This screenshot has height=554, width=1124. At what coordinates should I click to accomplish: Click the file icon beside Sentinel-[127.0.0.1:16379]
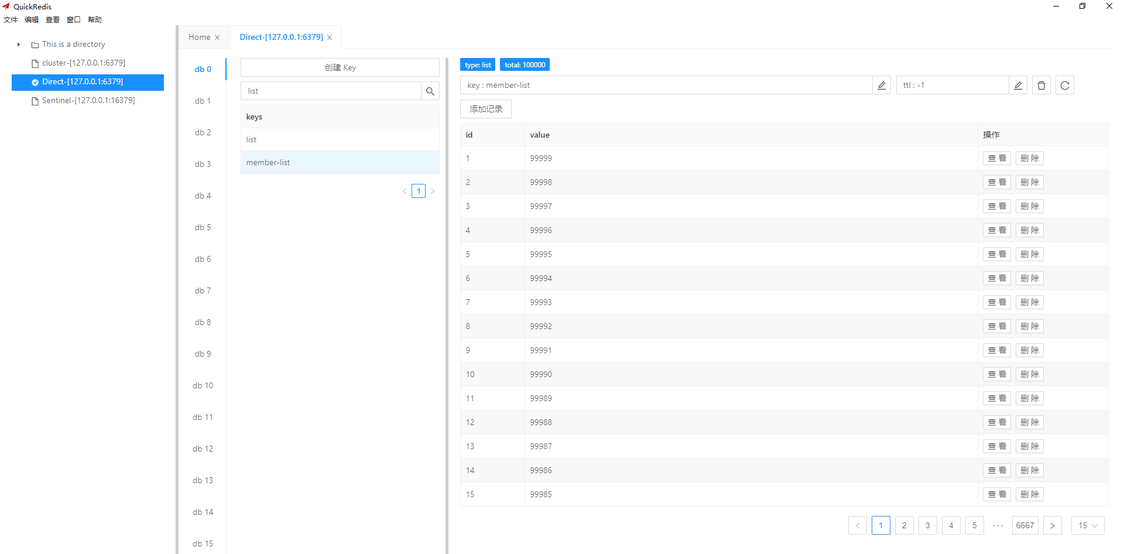35,100
